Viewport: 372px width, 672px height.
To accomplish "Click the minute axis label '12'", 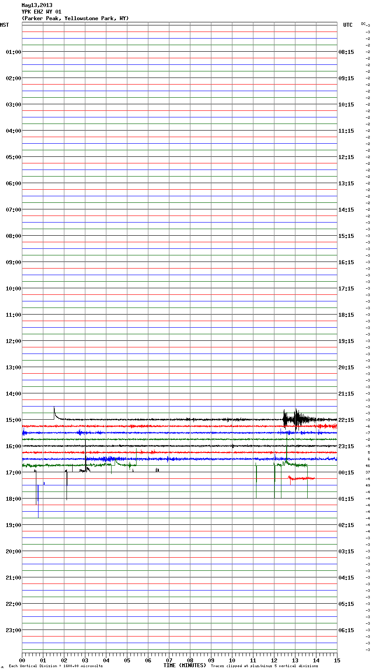I will coord(274,661).
